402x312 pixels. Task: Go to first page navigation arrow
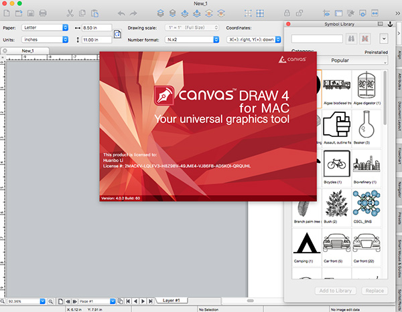click(128, 301)
